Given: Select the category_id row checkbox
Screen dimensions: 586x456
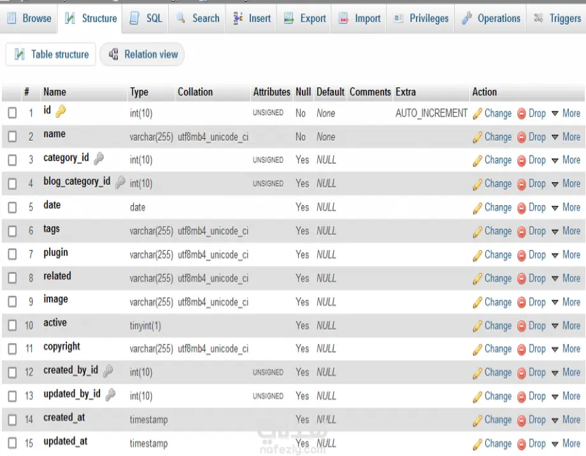Looking at the screenshot, I should point(12,160).
